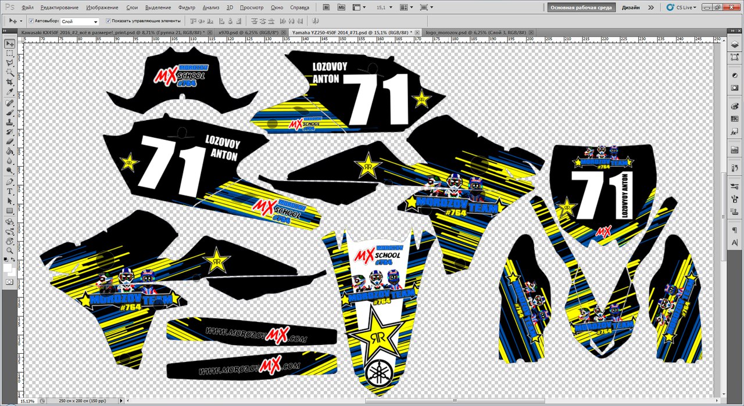Select the Paint Bucket tool
Screen dimensions: 744x406
click(x=10, y=152)
